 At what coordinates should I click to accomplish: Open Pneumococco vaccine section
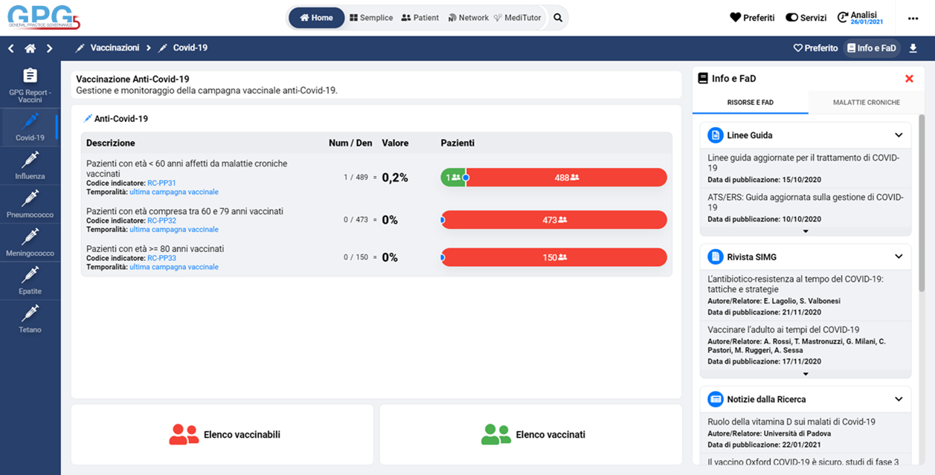[x=30, y=204]
